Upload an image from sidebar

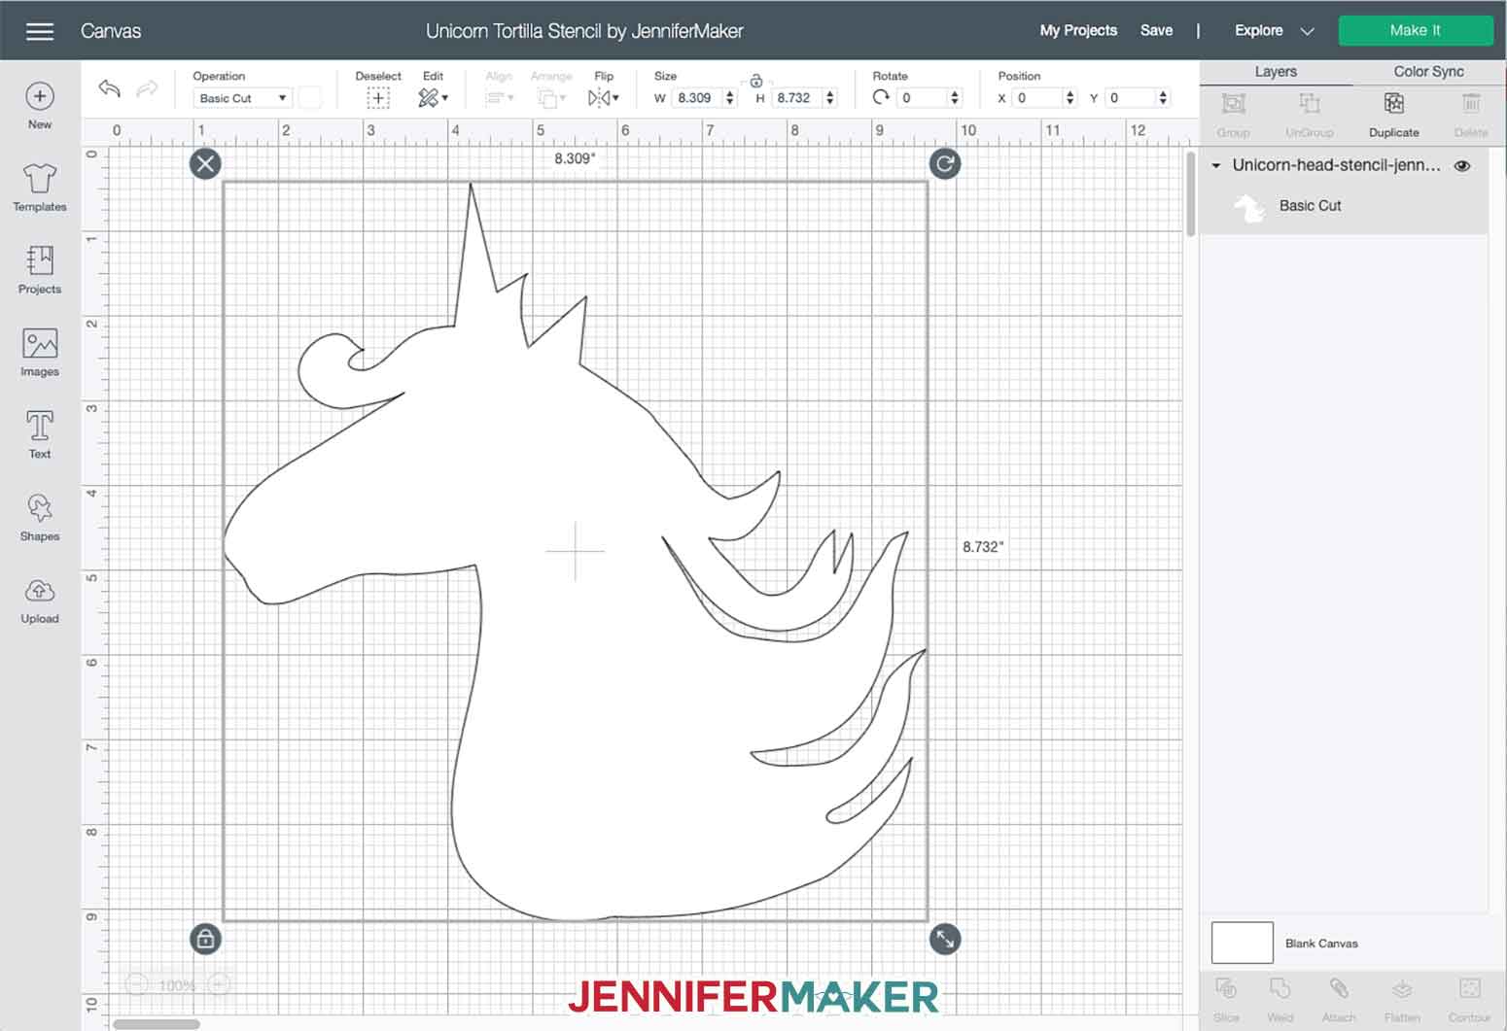(x=40, y=601)
